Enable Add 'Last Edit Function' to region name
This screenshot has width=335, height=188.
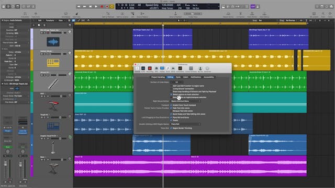click(x=171, y=86)
